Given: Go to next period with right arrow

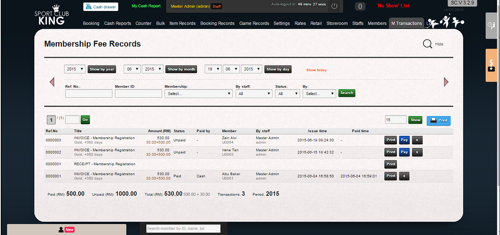Looking at the screenshot, I should pos(446,82).
